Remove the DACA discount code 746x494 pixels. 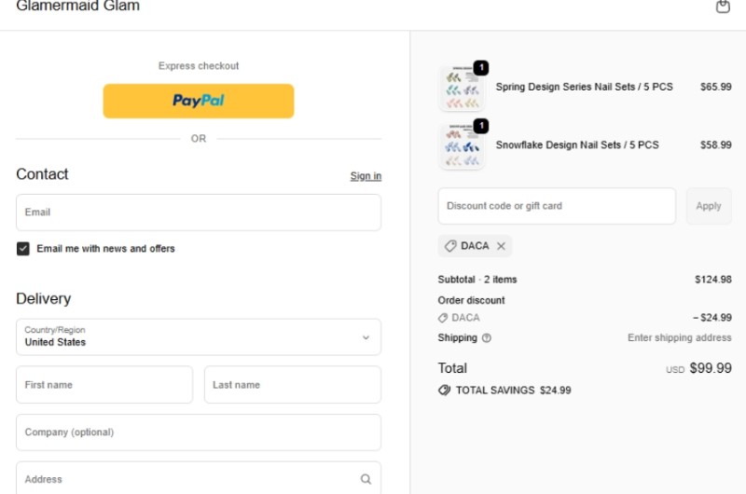501,246
